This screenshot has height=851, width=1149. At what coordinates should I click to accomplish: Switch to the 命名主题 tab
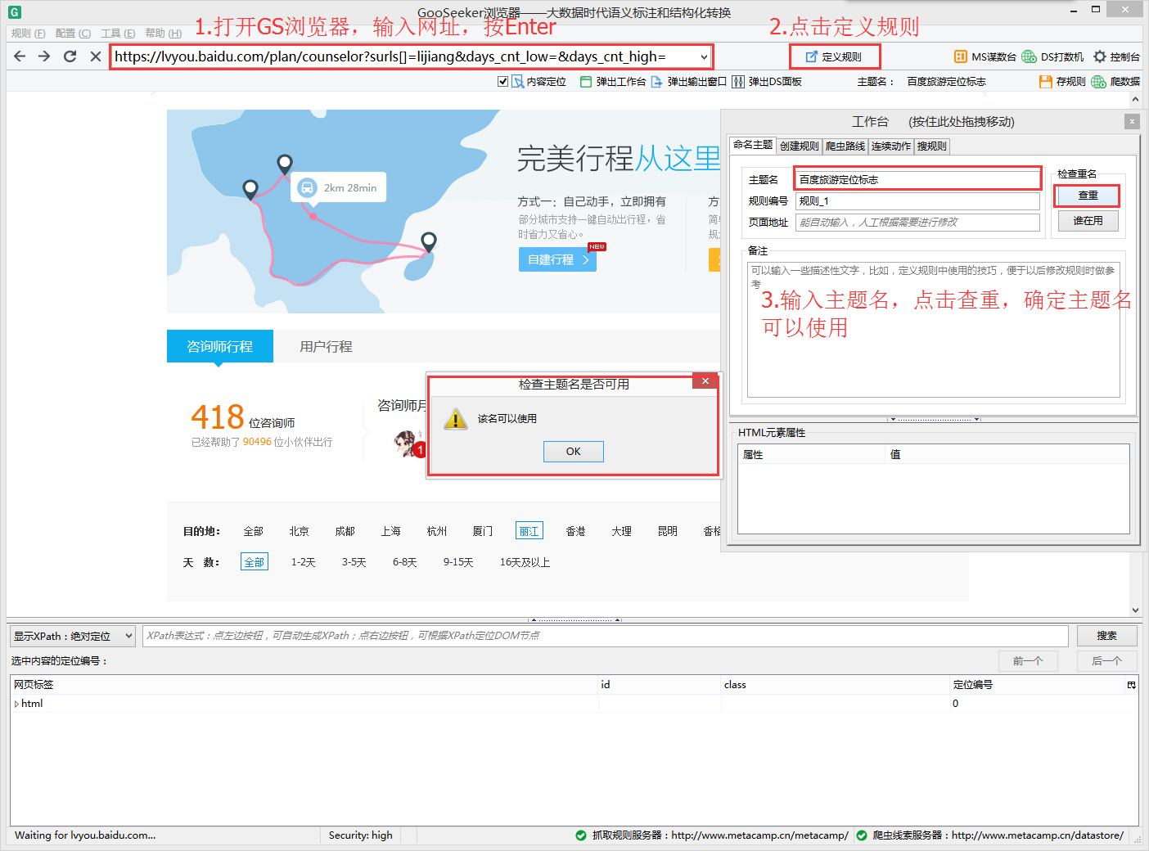[x=753, y=145]
